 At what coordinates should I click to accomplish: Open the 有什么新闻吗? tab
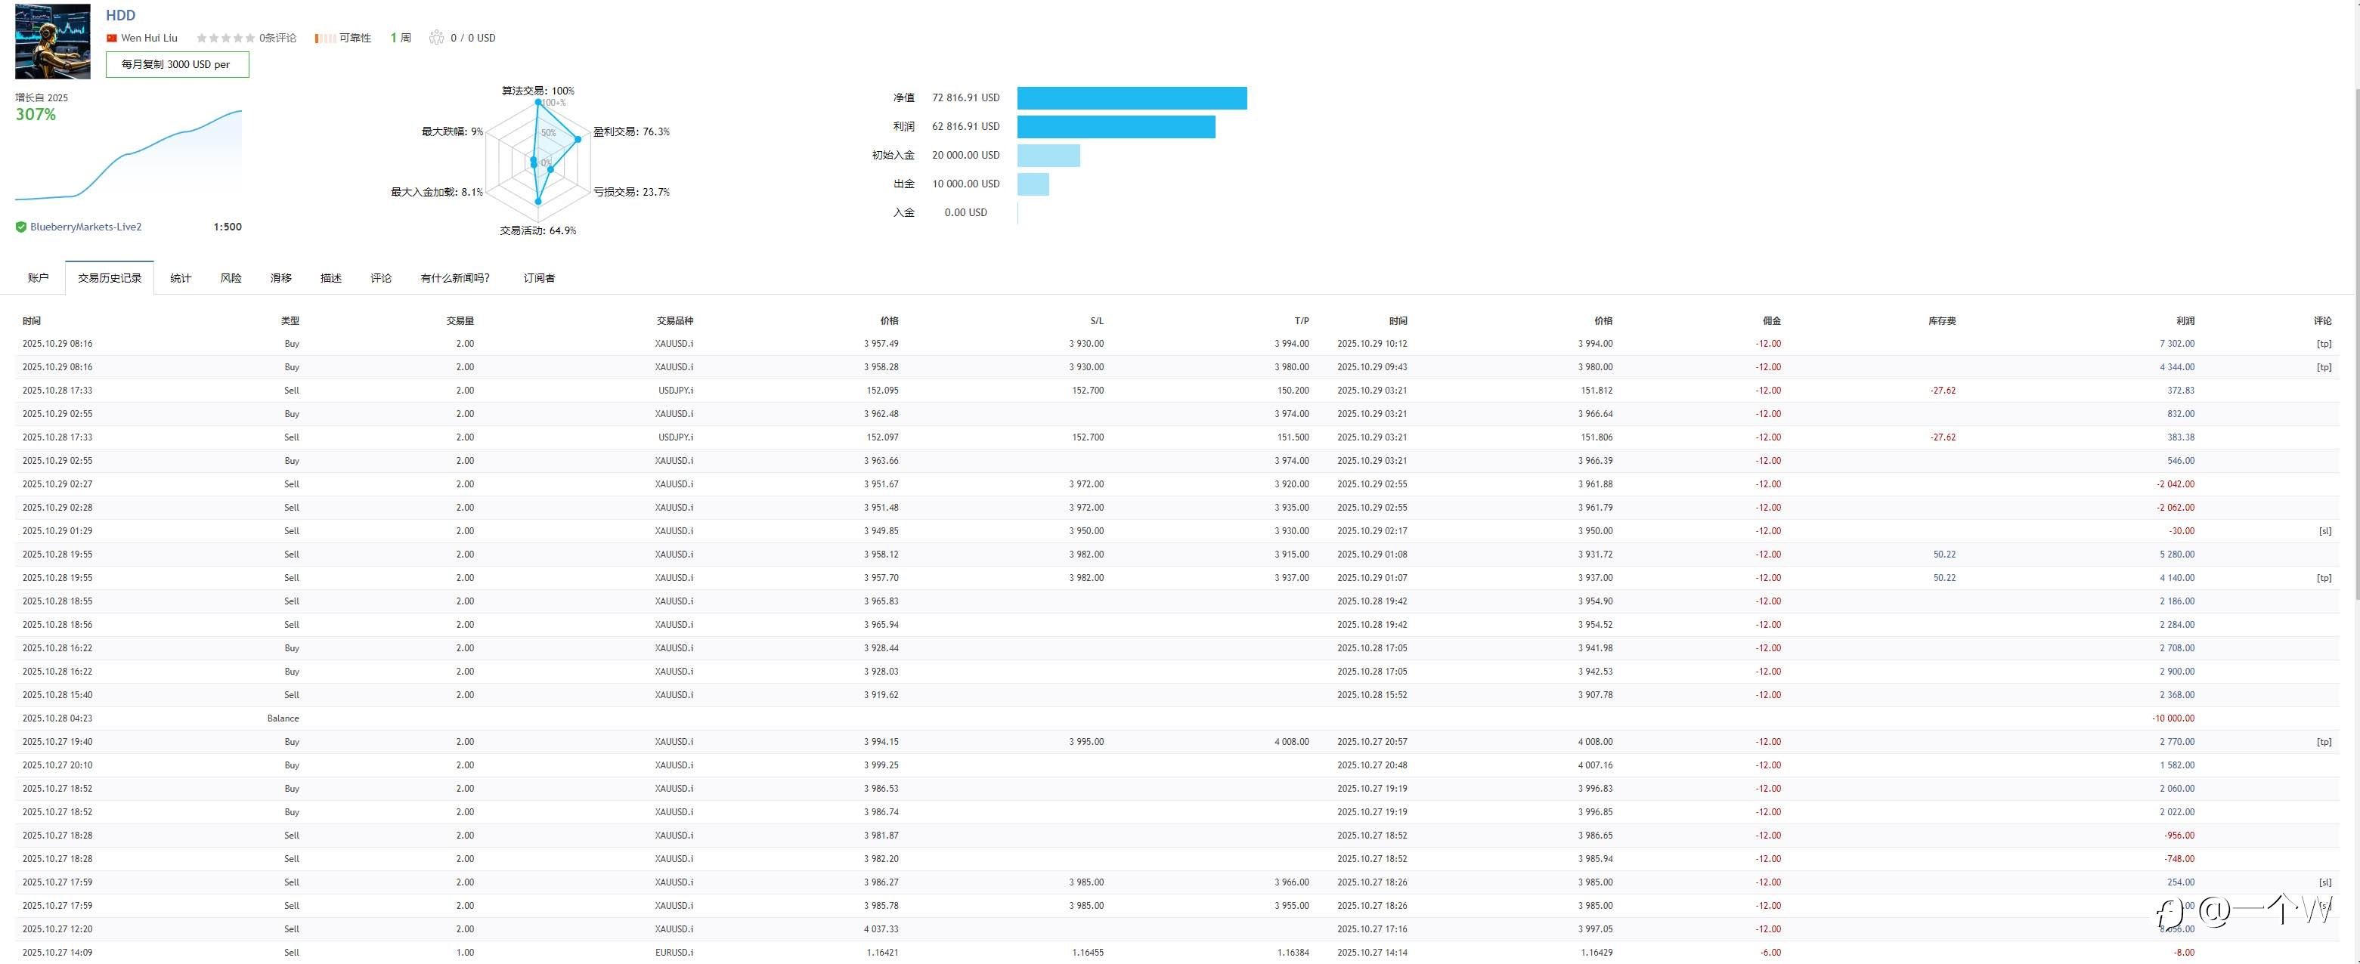(454, 278)
